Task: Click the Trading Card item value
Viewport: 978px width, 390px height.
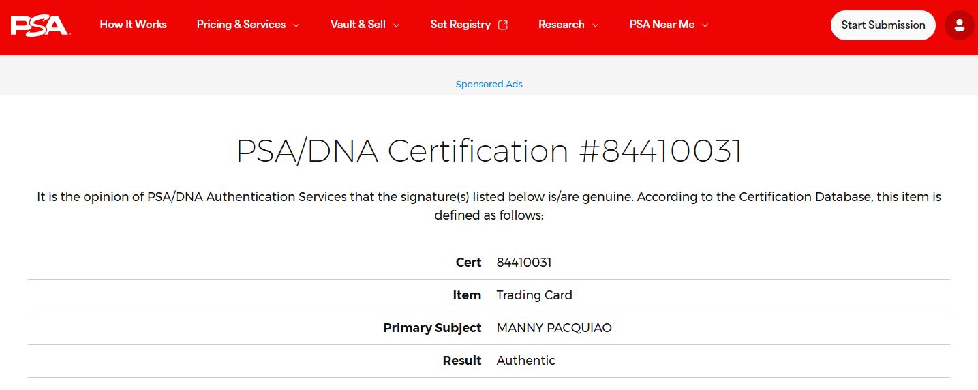Action: 534,295
